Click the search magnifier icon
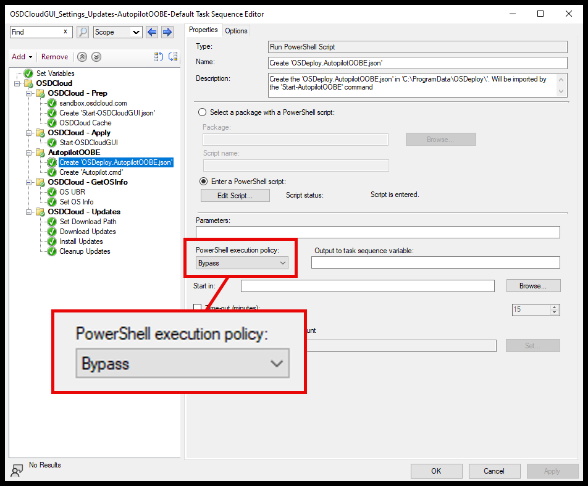Viewport: 588px width, 486px height. 83,31
